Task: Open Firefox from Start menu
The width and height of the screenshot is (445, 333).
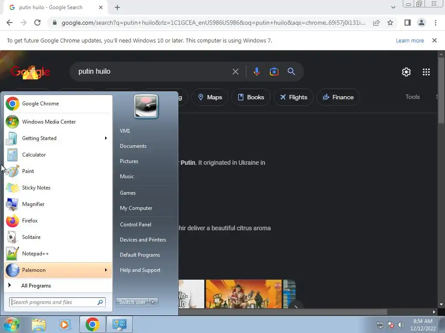Action: [x=58, y=221]
